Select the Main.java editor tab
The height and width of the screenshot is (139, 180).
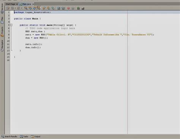pos(27,4)
